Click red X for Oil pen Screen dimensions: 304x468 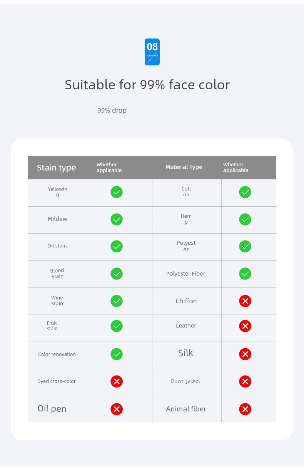[117, 409]
